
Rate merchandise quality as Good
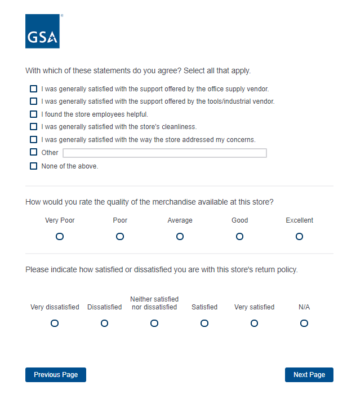239,237
